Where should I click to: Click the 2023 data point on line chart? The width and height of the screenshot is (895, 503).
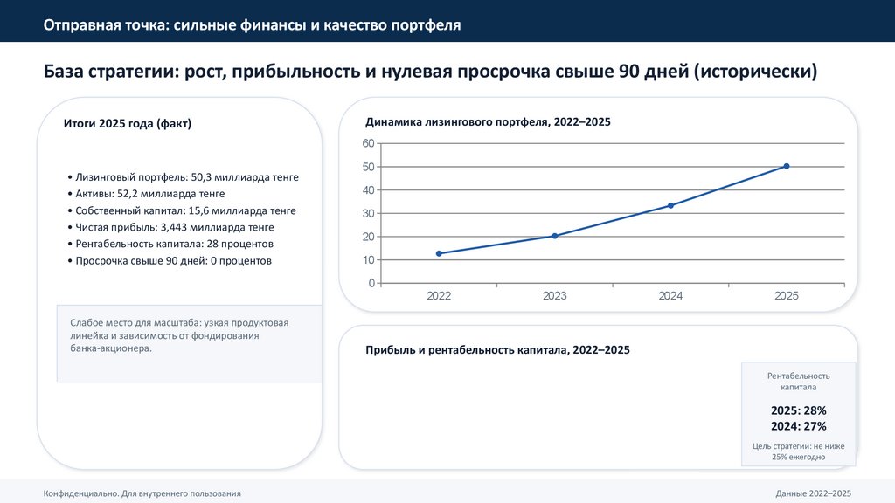click(554, 236)
